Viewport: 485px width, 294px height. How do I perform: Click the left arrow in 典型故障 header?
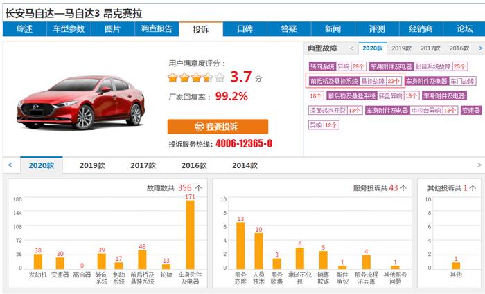pyautogui.click(x=351, y=48)
